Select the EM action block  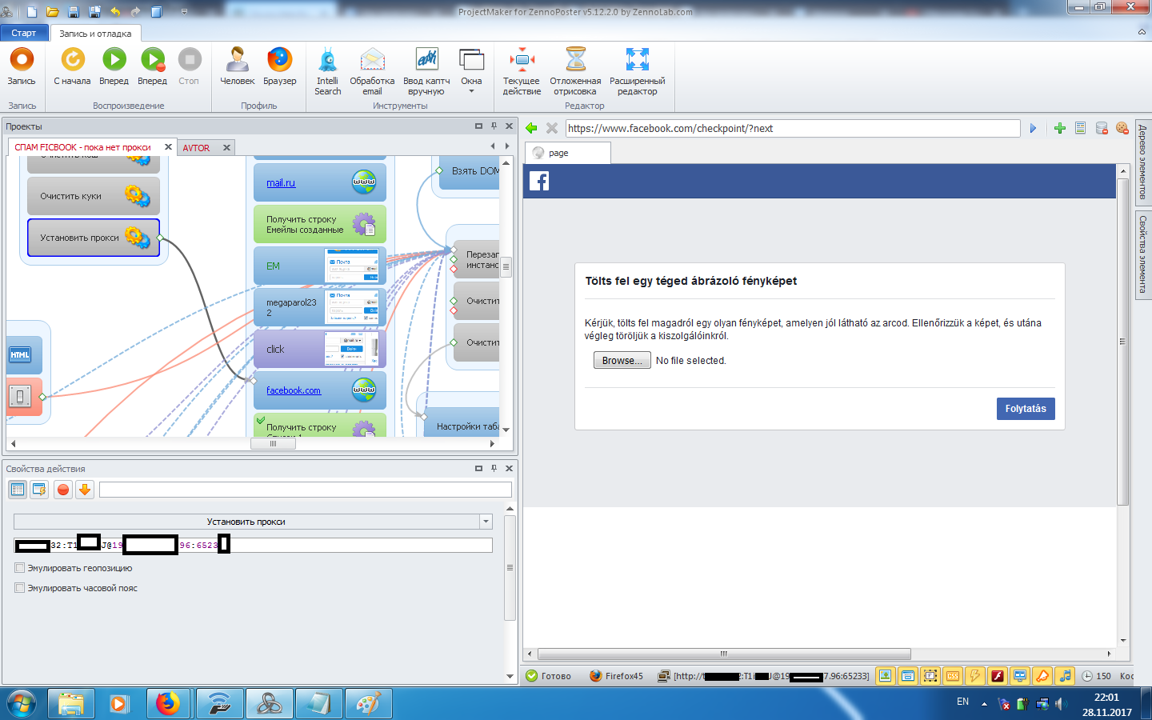coord(320,266)
